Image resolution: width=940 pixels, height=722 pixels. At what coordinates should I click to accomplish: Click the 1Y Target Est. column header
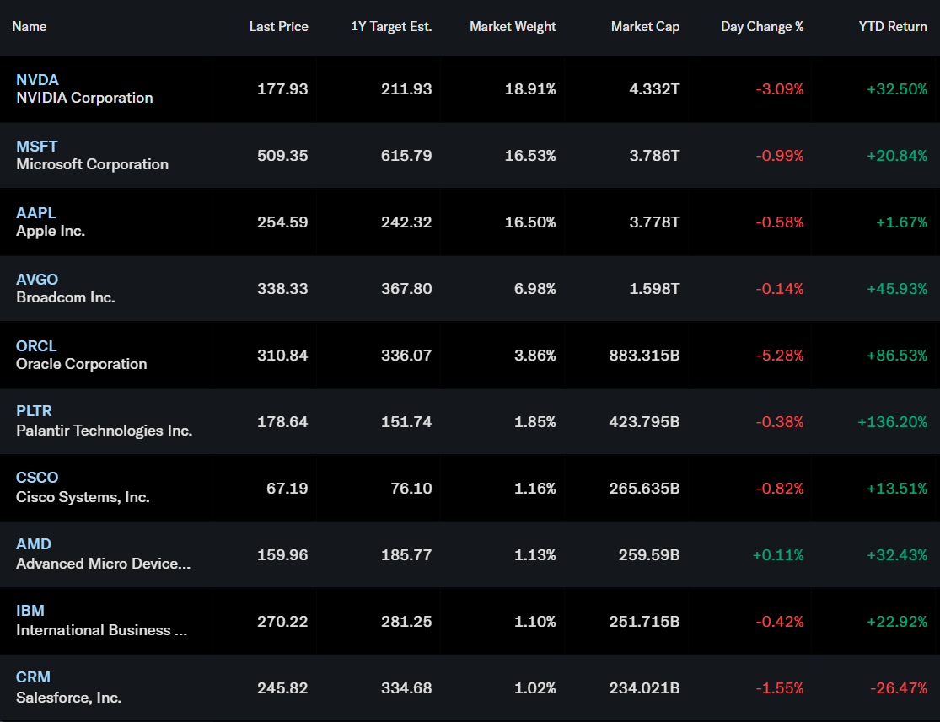click(x=391, y=26)
